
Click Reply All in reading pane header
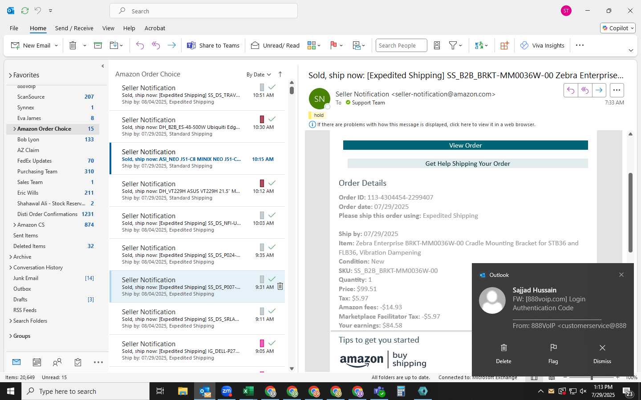[585, 90]
